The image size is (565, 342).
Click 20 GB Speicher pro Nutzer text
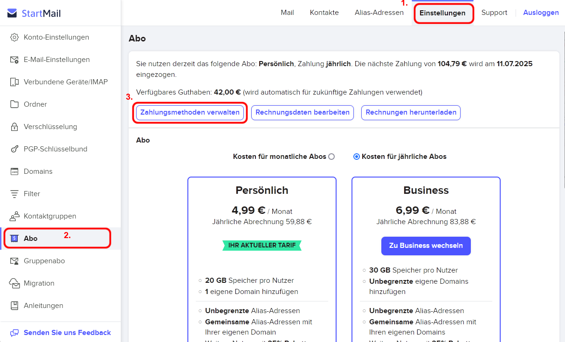pos(249,280)
